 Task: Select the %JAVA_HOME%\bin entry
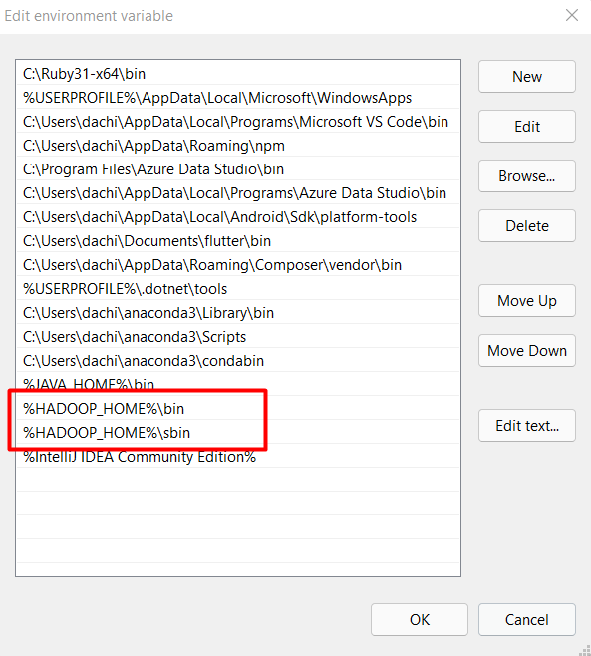coord(238,384)
